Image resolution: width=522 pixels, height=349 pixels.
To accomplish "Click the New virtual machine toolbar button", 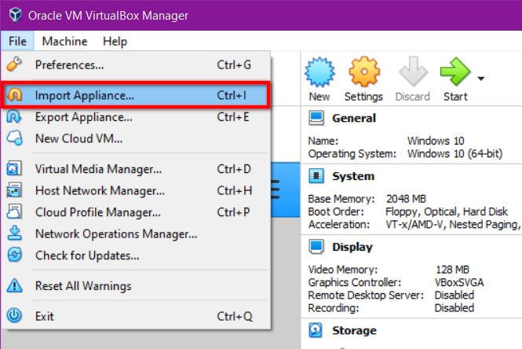I will pos(319,79).
